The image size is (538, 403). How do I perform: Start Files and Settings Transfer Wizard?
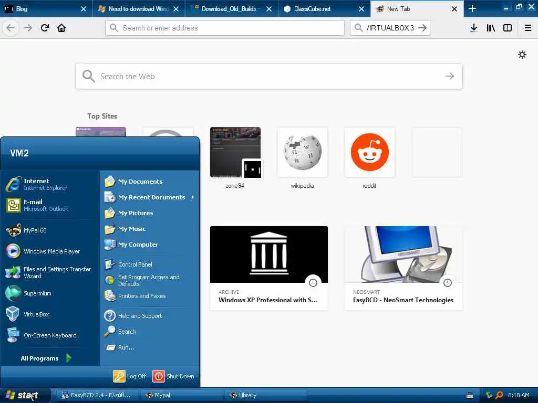pyautogui.click(x=50, y=272)
